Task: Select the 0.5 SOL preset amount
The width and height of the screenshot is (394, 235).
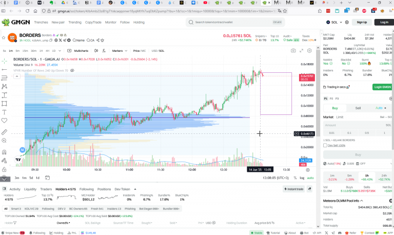Action: pyautogui.click(x=367, y=133)
